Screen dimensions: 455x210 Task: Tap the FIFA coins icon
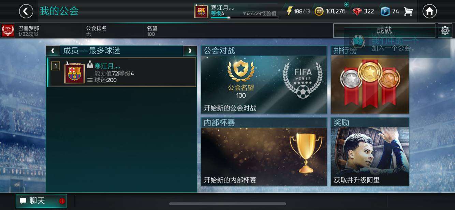tap(319, 11)
